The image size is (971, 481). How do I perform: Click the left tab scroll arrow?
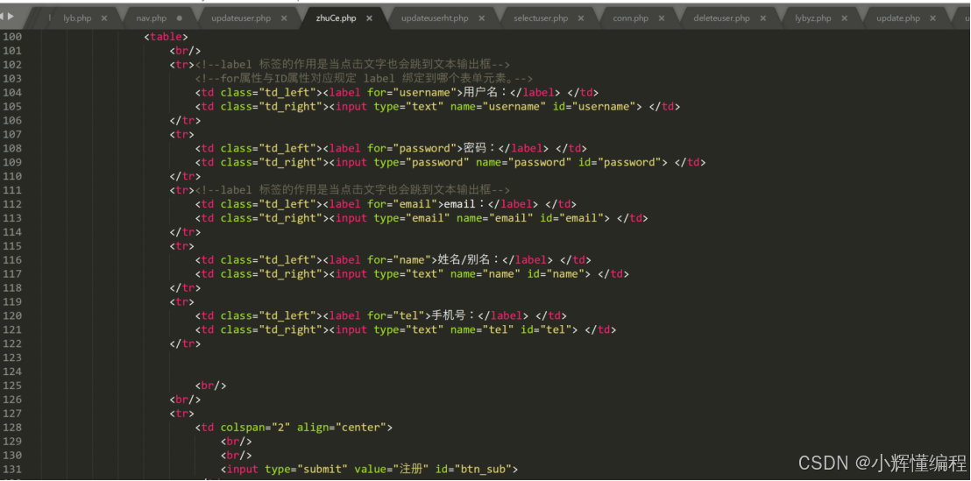[5, 17]
